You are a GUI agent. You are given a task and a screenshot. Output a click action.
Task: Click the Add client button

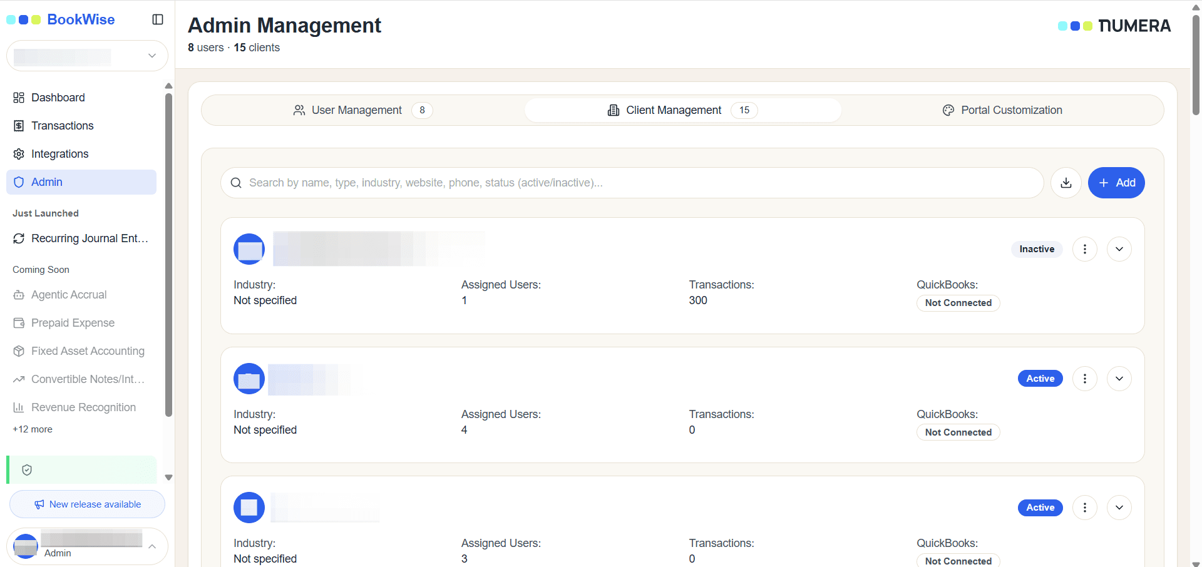point(1116,183)
